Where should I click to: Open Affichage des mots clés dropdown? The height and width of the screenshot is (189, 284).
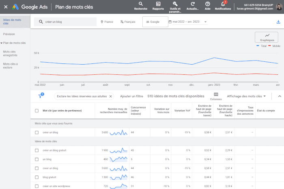coord(246,96)
